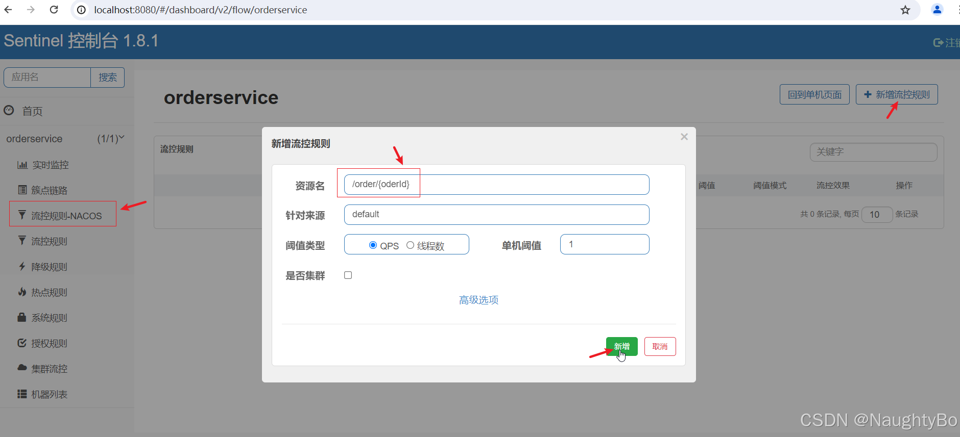This screenshot has height=437, width=960.
Task: Click the lock icon for 系统规则
Action: [x=22, y=317]
